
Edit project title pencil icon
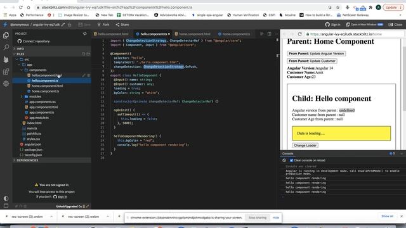tap(63, 25)
